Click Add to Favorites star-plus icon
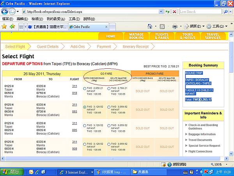The height and width of the screenshot is (176, 234). 12,27
